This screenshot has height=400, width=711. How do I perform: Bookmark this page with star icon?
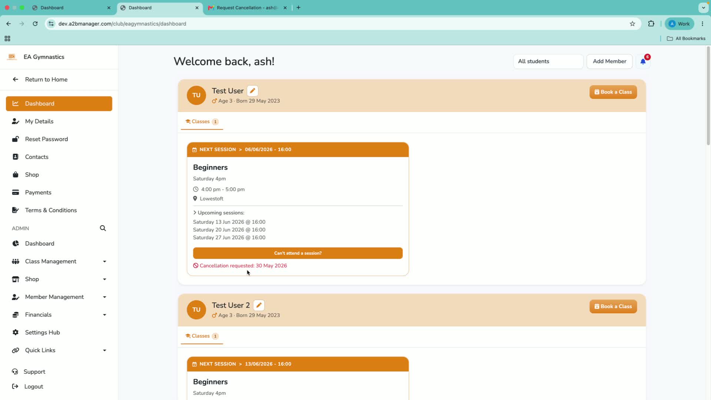[632, 24]
